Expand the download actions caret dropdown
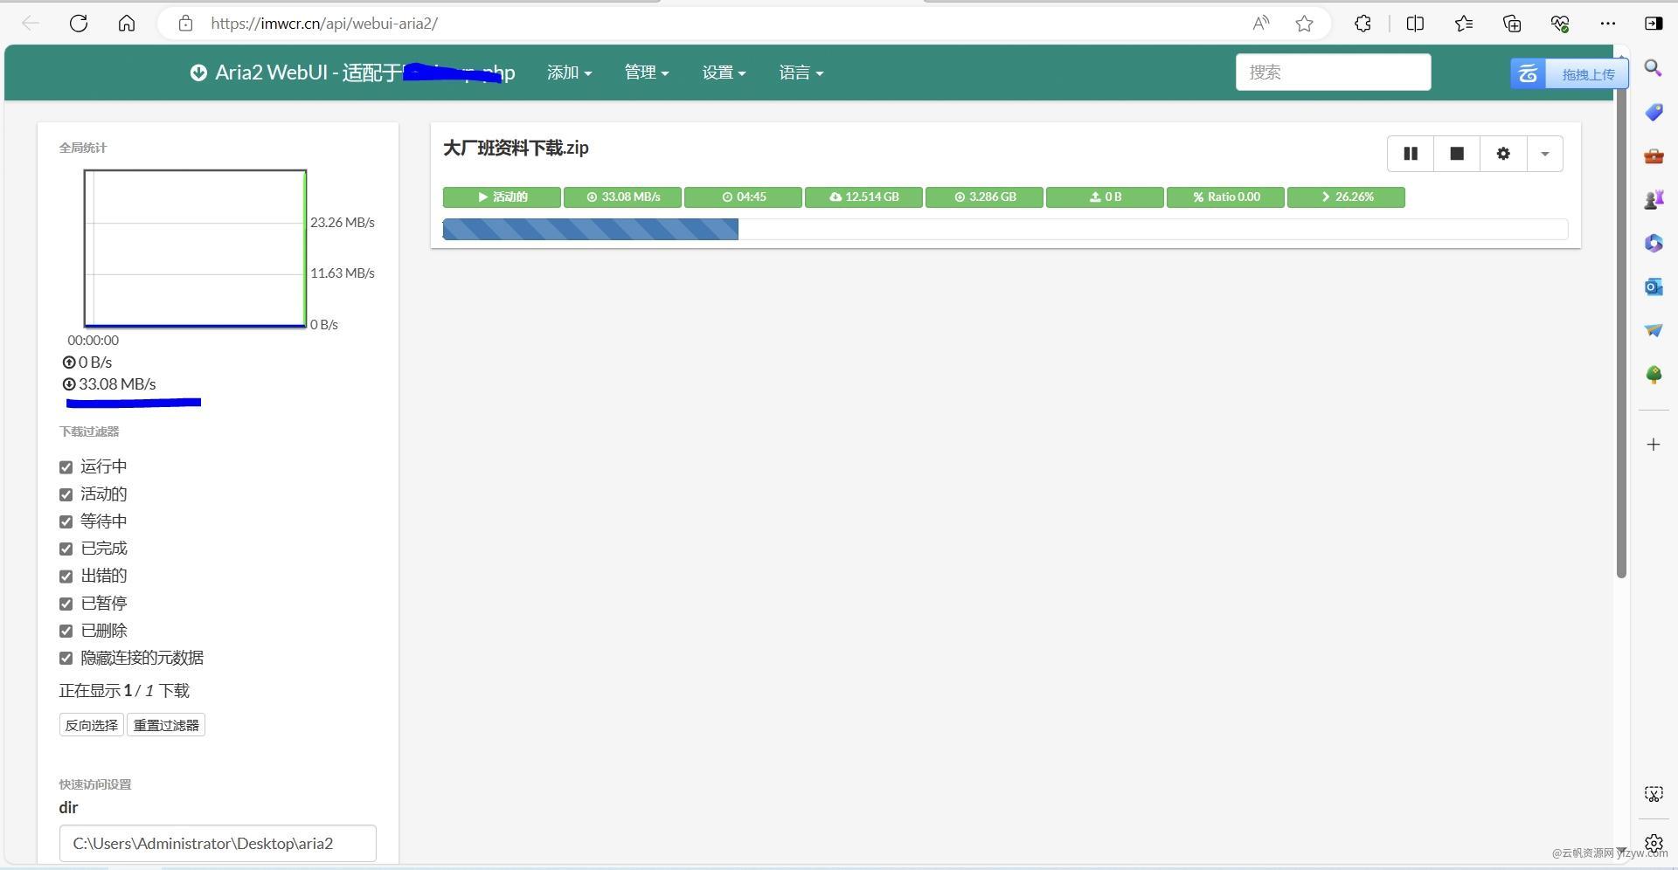 pyautogui.click(x=1544, y=154)
